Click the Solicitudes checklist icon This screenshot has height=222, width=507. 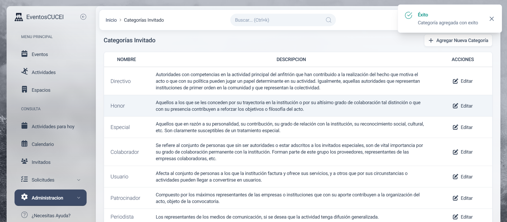pyautogui.click(x=24, y=179)
